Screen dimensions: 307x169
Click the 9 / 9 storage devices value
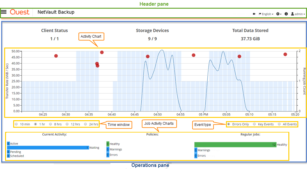click(152, 39)
